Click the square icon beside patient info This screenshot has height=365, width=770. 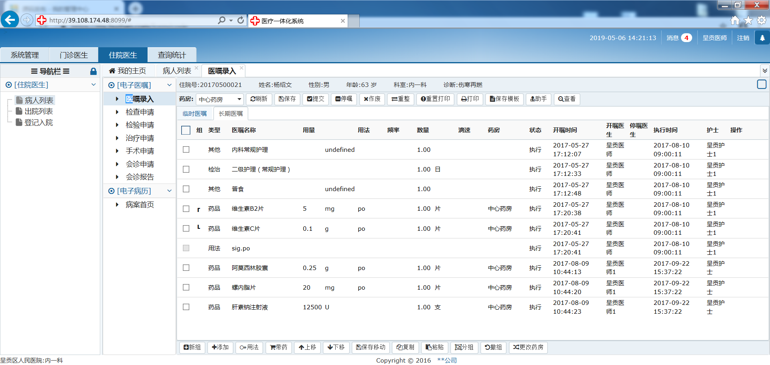[x=762, y=84]
